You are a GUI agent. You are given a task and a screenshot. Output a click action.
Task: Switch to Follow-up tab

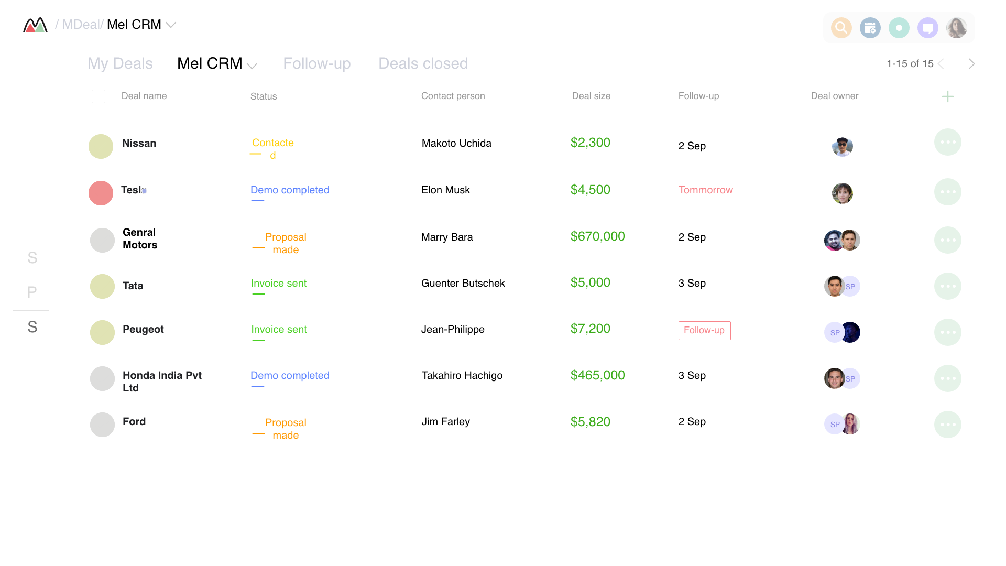317,63
